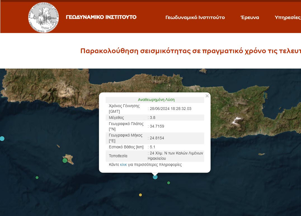Open the ΓΕΩΔΥΝΑΜΙΚΟ ΙΝΣΤΙΤΟΥΤΟ site title
301x216 pixels.
101,17
